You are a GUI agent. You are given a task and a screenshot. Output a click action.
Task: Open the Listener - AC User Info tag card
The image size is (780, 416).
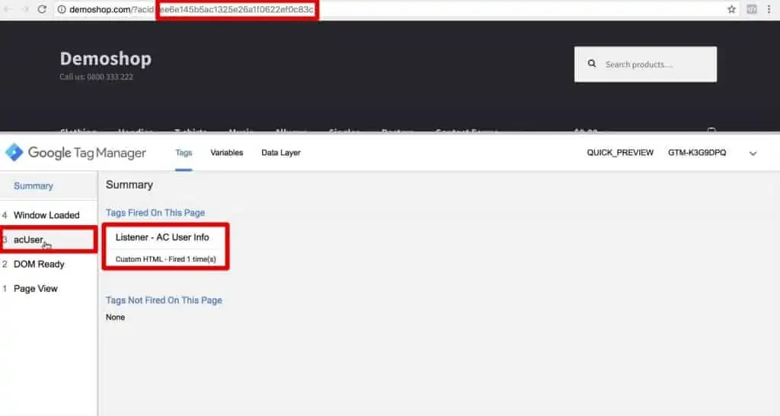point(165,246)
